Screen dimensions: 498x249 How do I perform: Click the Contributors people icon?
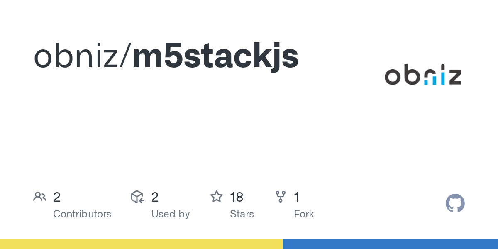click(x=40, y=197)
